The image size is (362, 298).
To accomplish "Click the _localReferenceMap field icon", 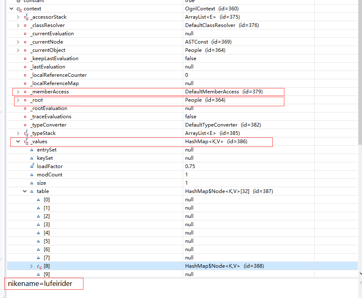I will click(25, 83).
